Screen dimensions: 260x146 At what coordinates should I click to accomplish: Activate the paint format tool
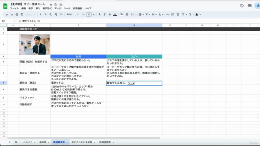coord(22,15)
